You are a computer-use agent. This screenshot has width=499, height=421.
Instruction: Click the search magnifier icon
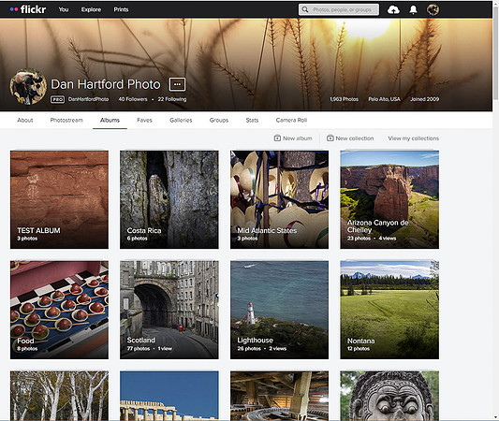click(305, 9)
